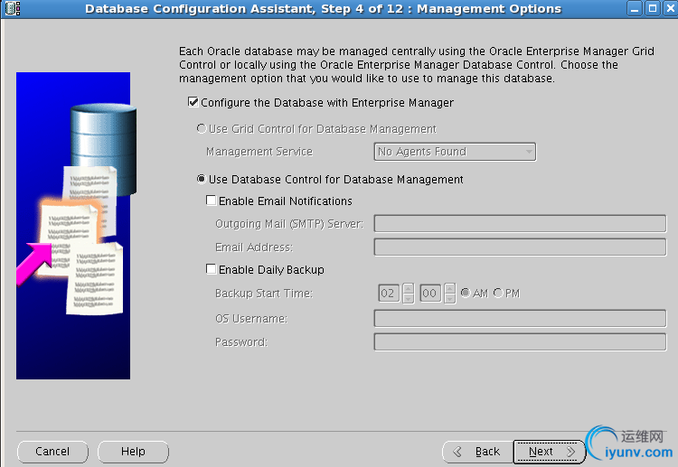Proceed with the Next button

pyautogui.click(x=549, y=452)
